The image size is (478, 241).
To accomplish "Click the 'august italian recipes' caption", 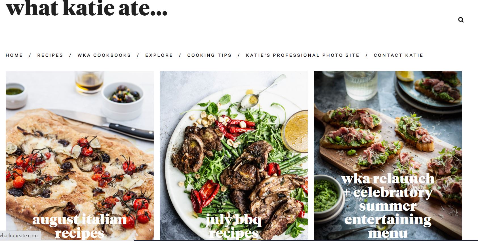I will point(80,226).
